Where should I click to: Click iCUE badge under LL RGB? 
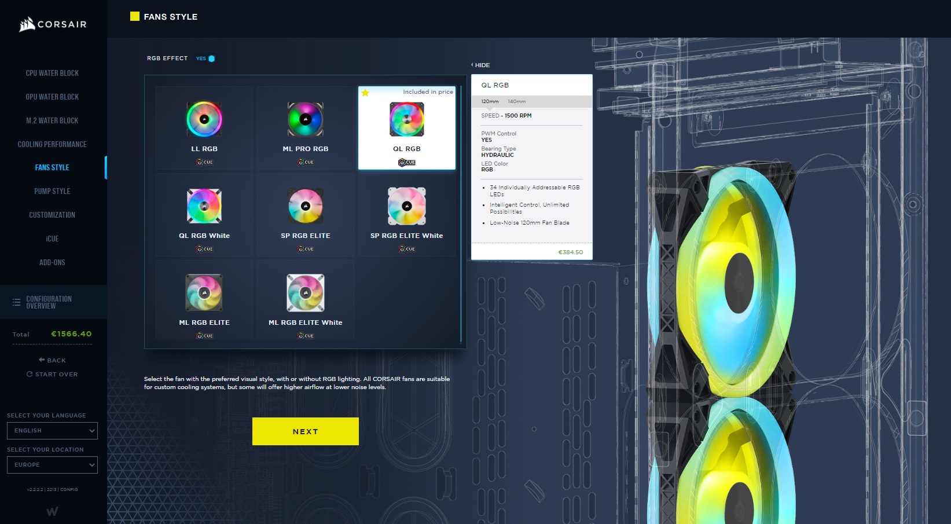[x=204, y=162]
